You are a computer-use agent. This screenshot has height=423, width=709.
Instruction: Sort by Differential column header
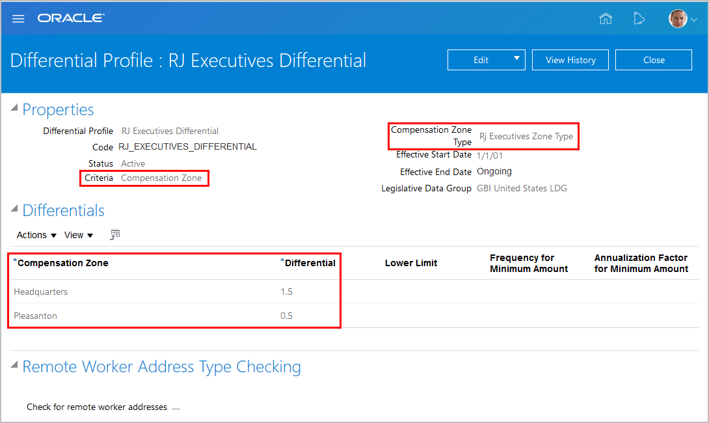[x=310, y=263]
